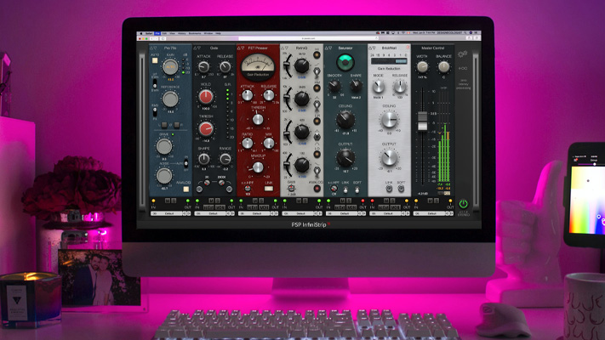Image resolution: width=605 pixels, height=340 pixels.
Task: Click the Saturator green glowing indicator
Action: 345,63
